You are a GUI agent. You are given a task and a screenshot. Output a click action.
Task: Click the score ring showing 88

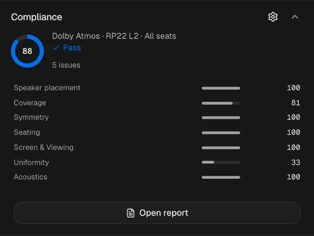(x=27, y=51)
